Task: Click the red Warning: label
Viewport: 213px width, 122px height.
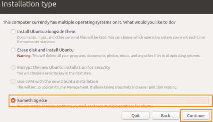Action: point(24,56)
